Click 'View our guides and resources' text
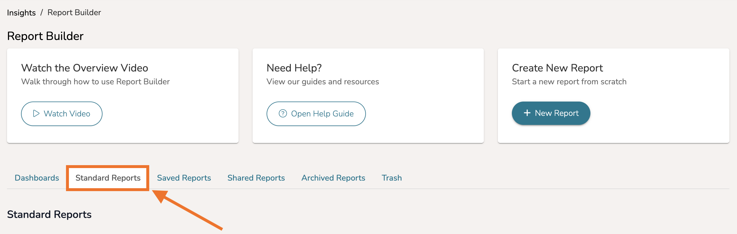This screenshot has height=234, width=737. tap(323, 82)
